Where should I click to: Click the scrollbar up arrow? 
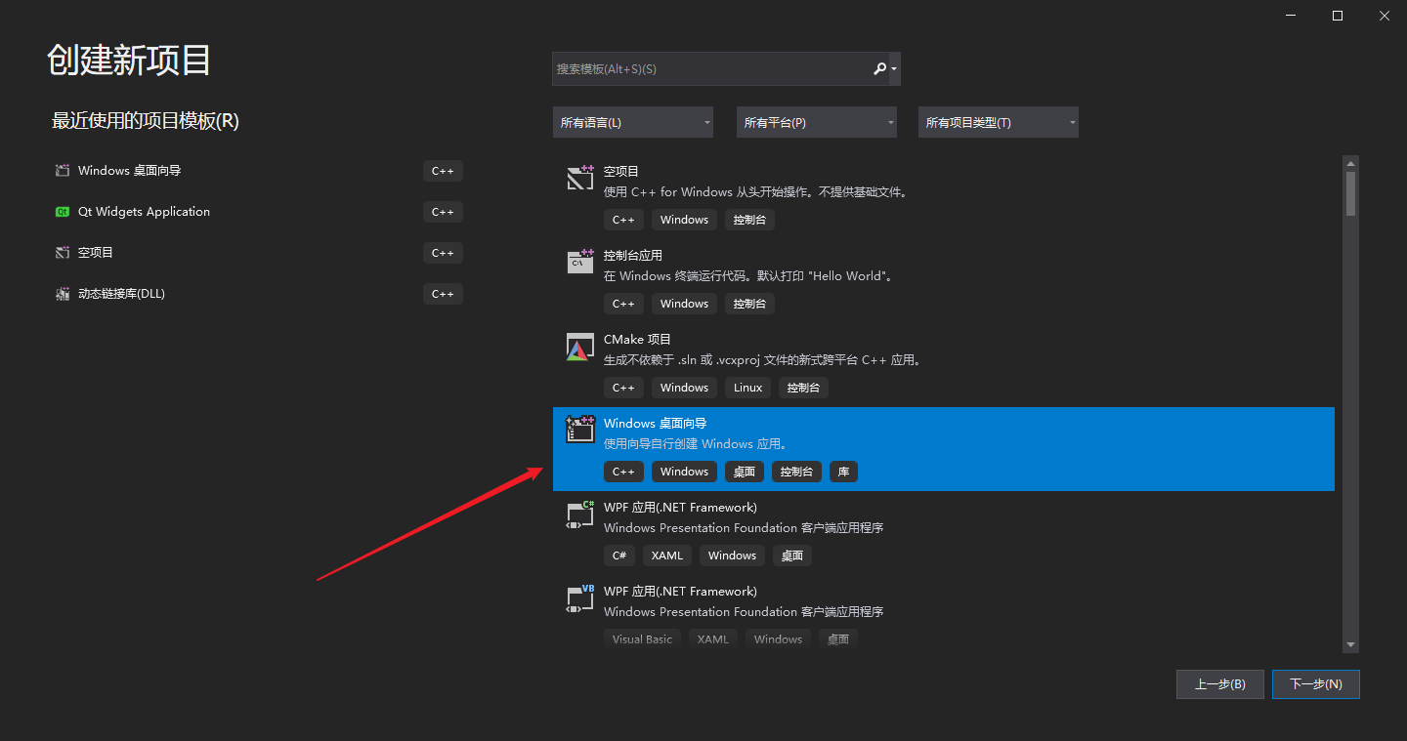click(1351, 163)
